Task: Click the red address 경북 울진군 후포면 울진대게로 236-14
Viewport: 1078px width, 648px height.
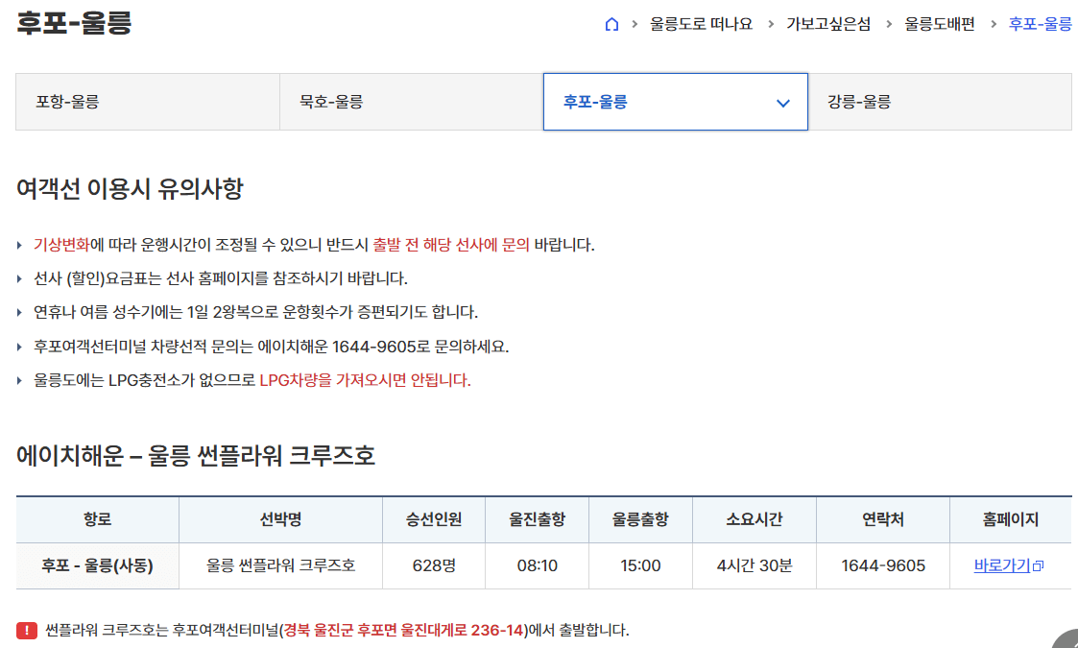Action: pyautogui.click(x=404, y=630)
